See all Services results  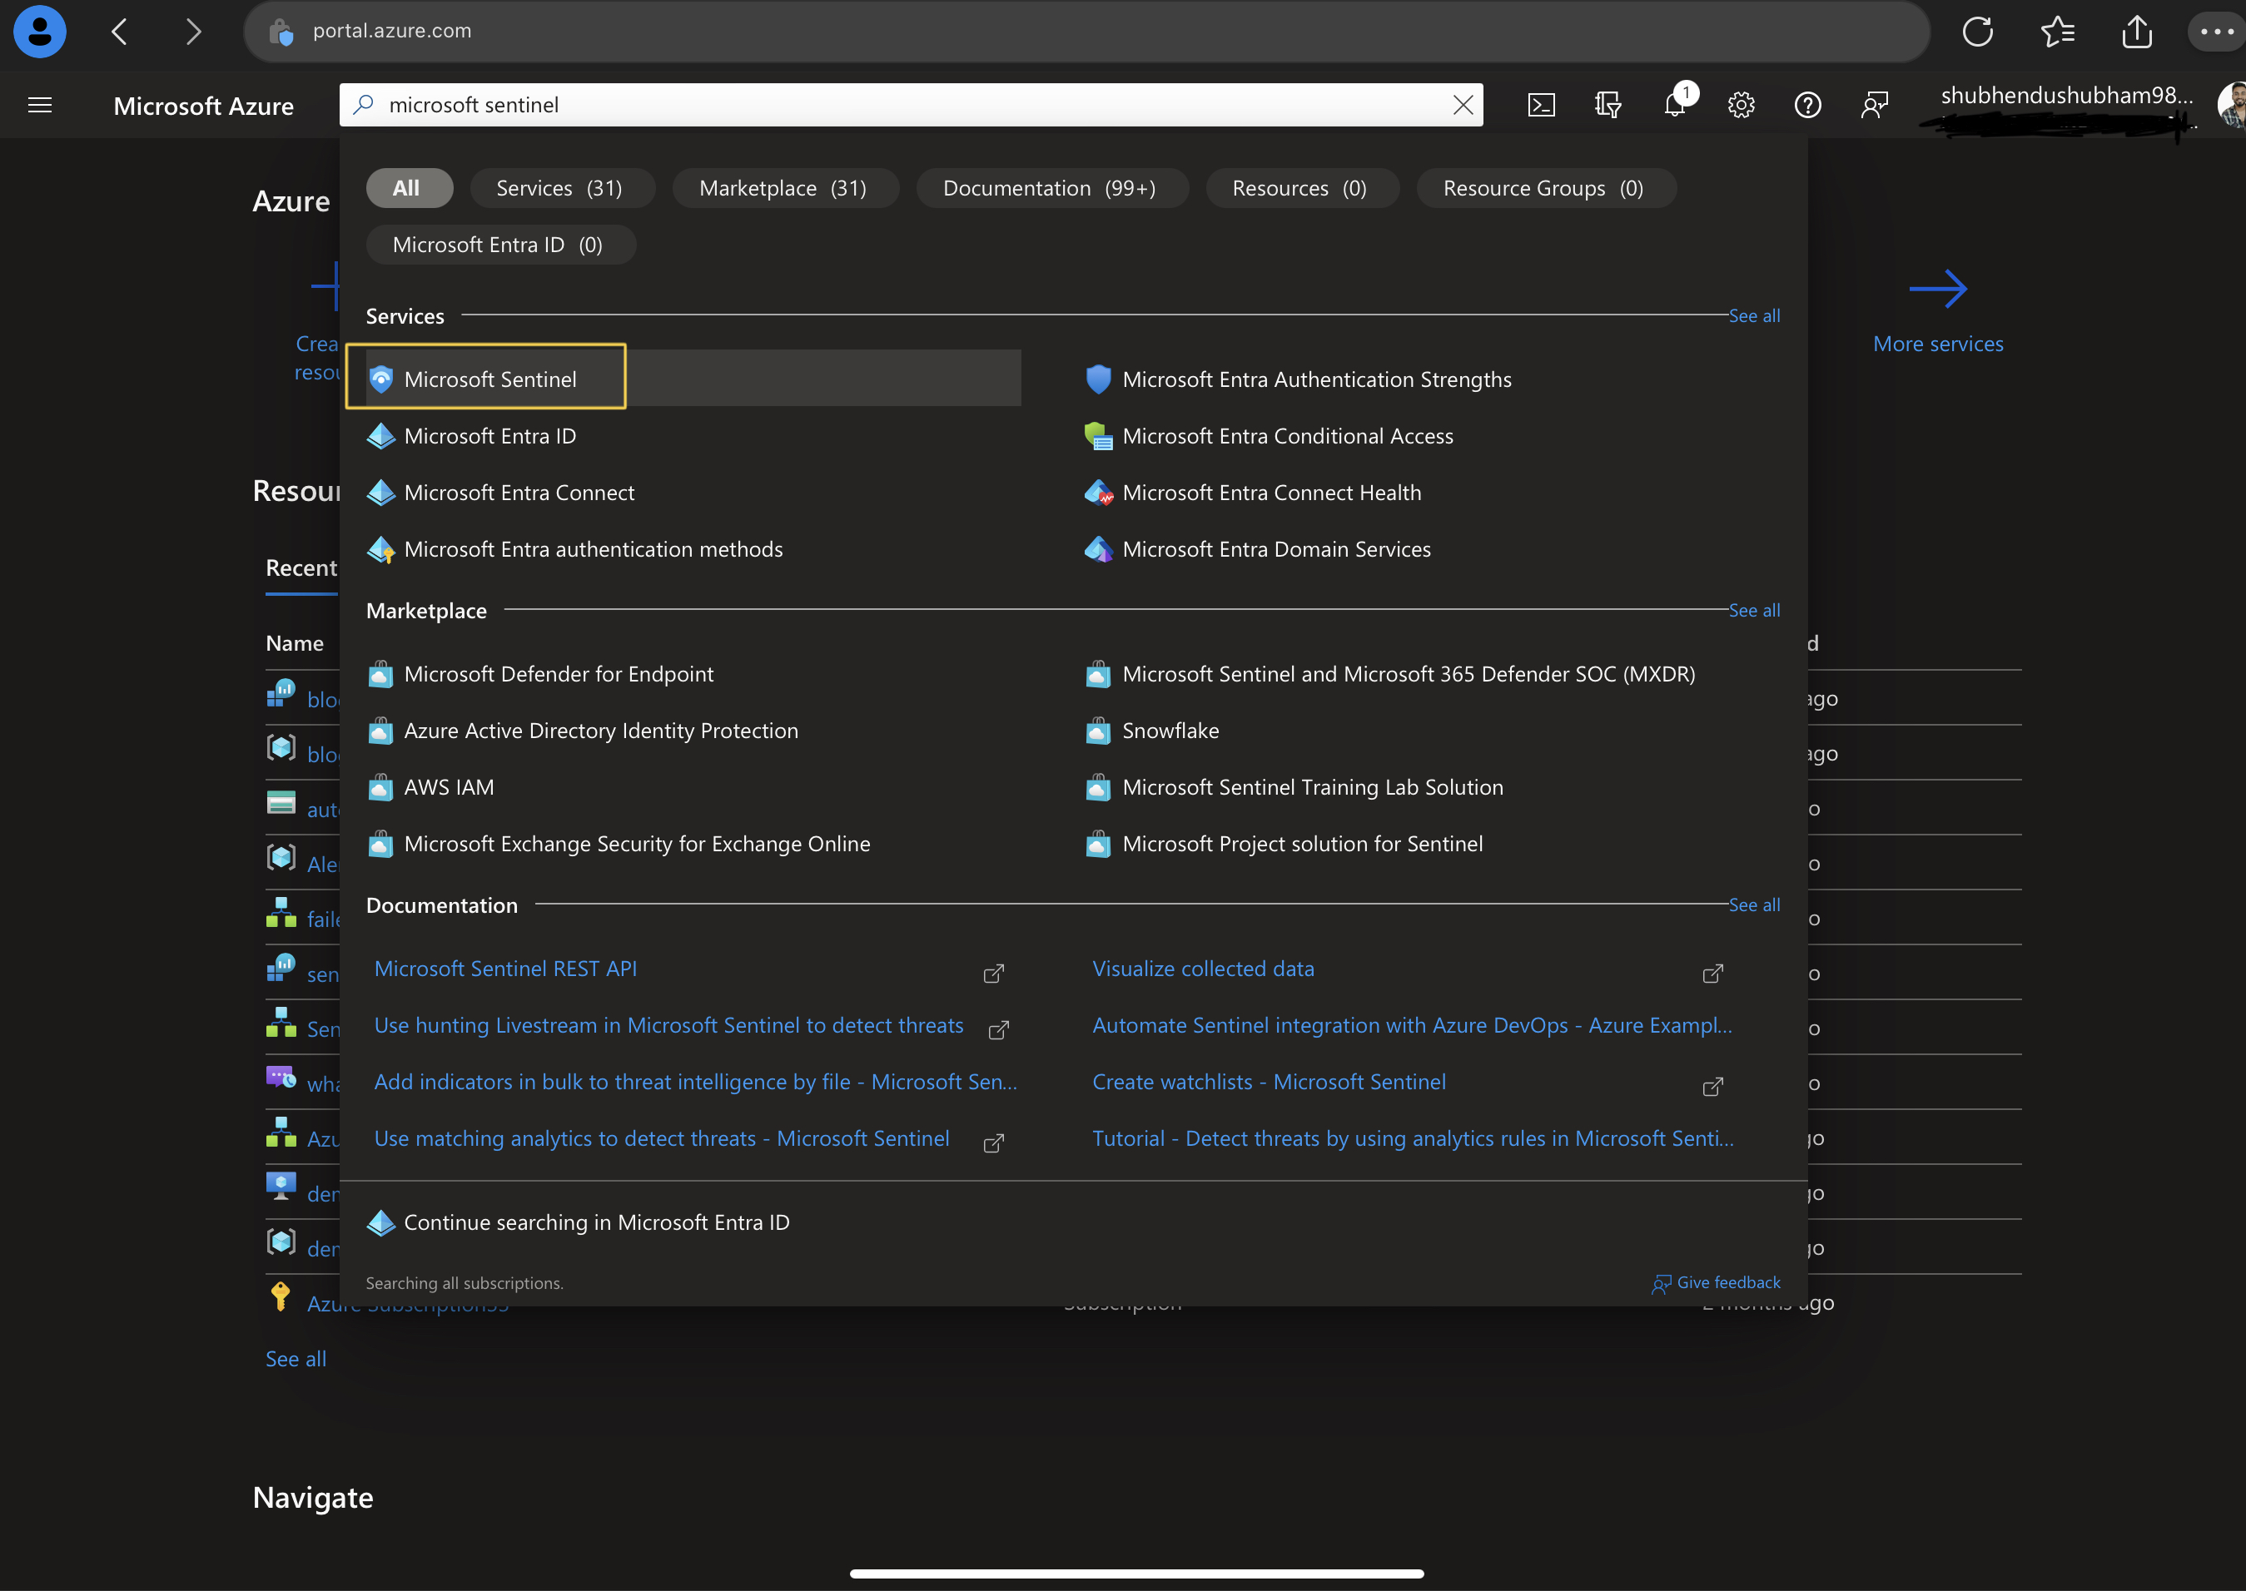pyautogui.click(x=1754, y=315)
